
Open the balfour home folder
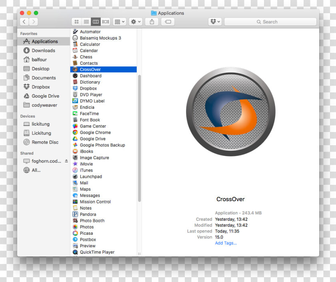[44, 60]
